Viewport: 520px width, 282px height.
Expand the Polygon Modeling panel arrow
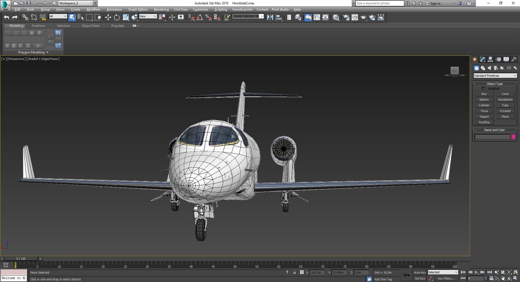47,52
